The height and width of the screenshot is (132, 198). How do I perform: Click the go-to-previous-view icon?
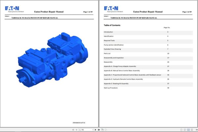[x=102, y=130]
